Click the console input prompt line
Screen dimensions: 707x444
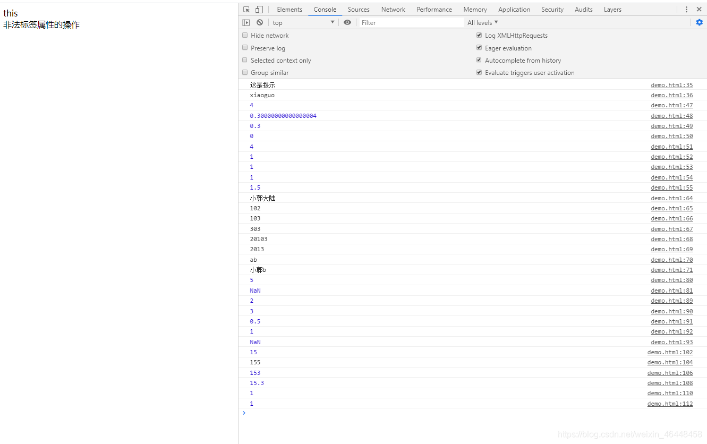click(473, 413)
